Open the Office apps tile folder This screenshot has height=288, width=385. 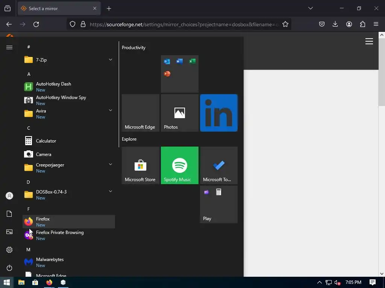[179, 74]
